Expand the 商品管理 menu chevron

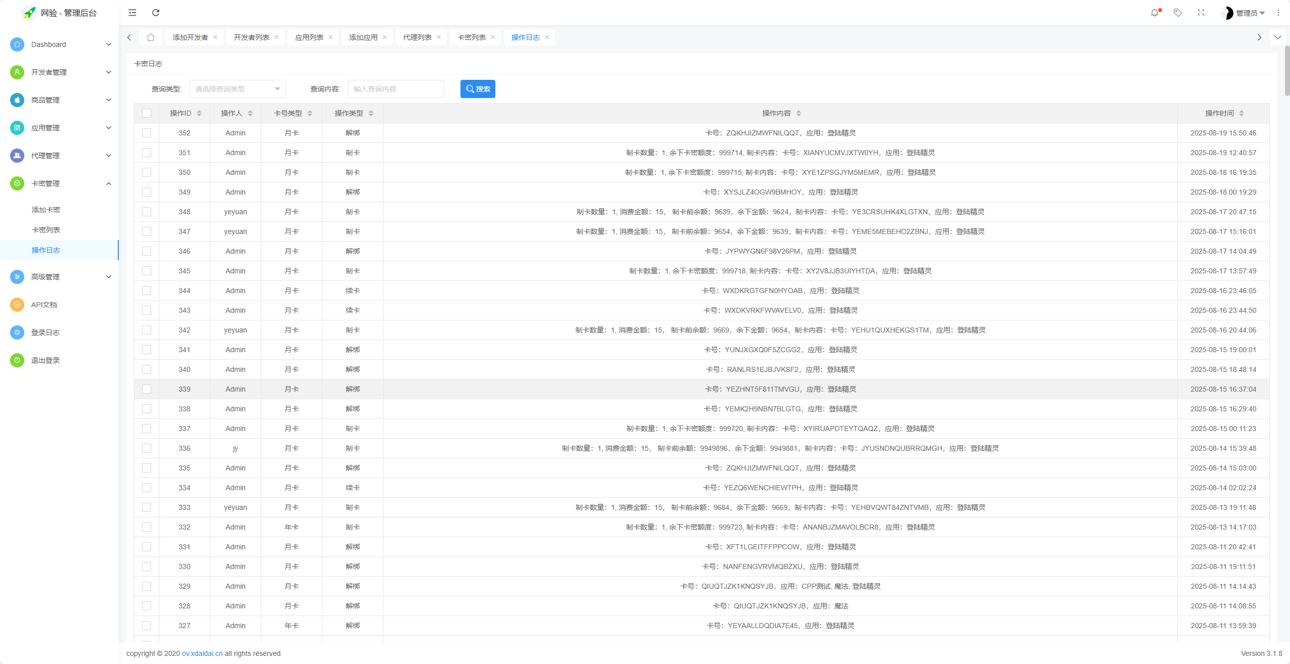tap(109, 100)
